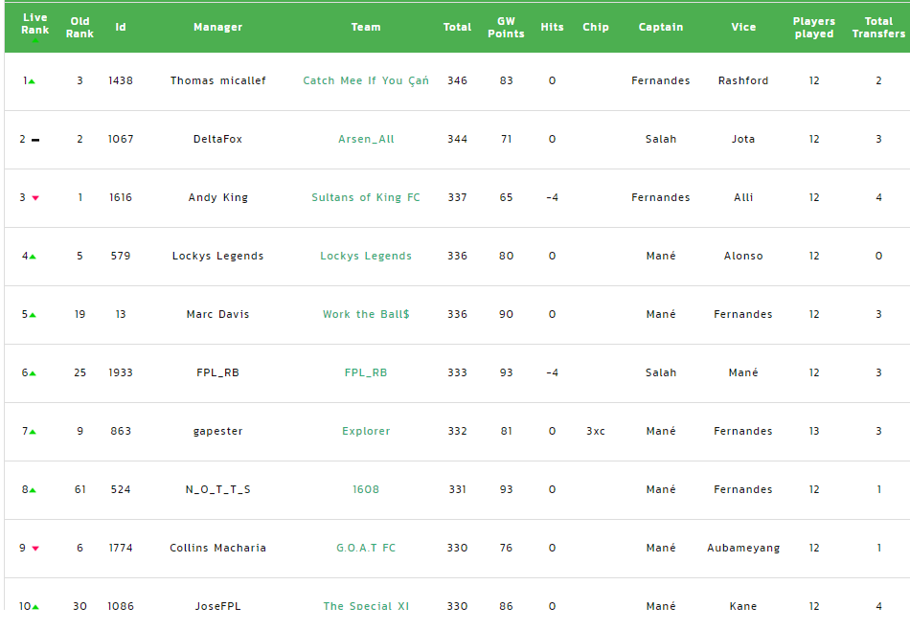
Task: Click the 3xc chip cell for gapester
Action: pyautogui.click(x=596, y=431)
